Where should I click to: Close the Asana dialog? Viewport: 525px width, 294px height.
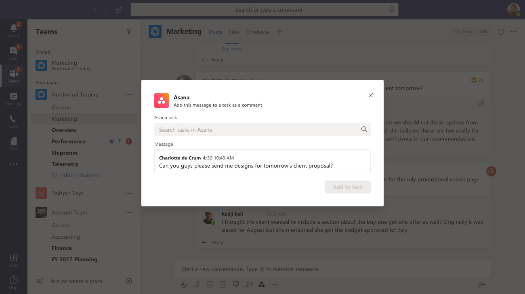(371, 95)
